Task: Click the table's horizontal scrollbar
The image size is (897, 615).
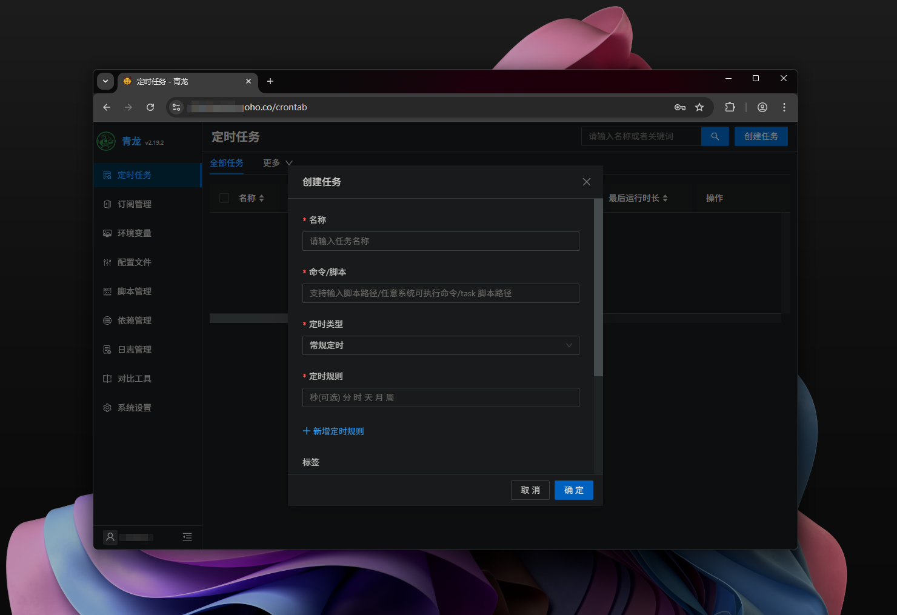Action: pyautogui.click(x=248, y=318)
